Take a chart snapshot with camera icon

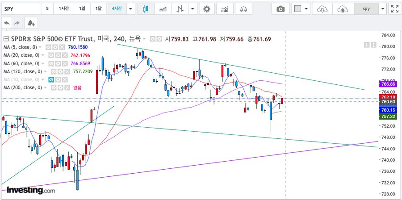pos(281,9)
